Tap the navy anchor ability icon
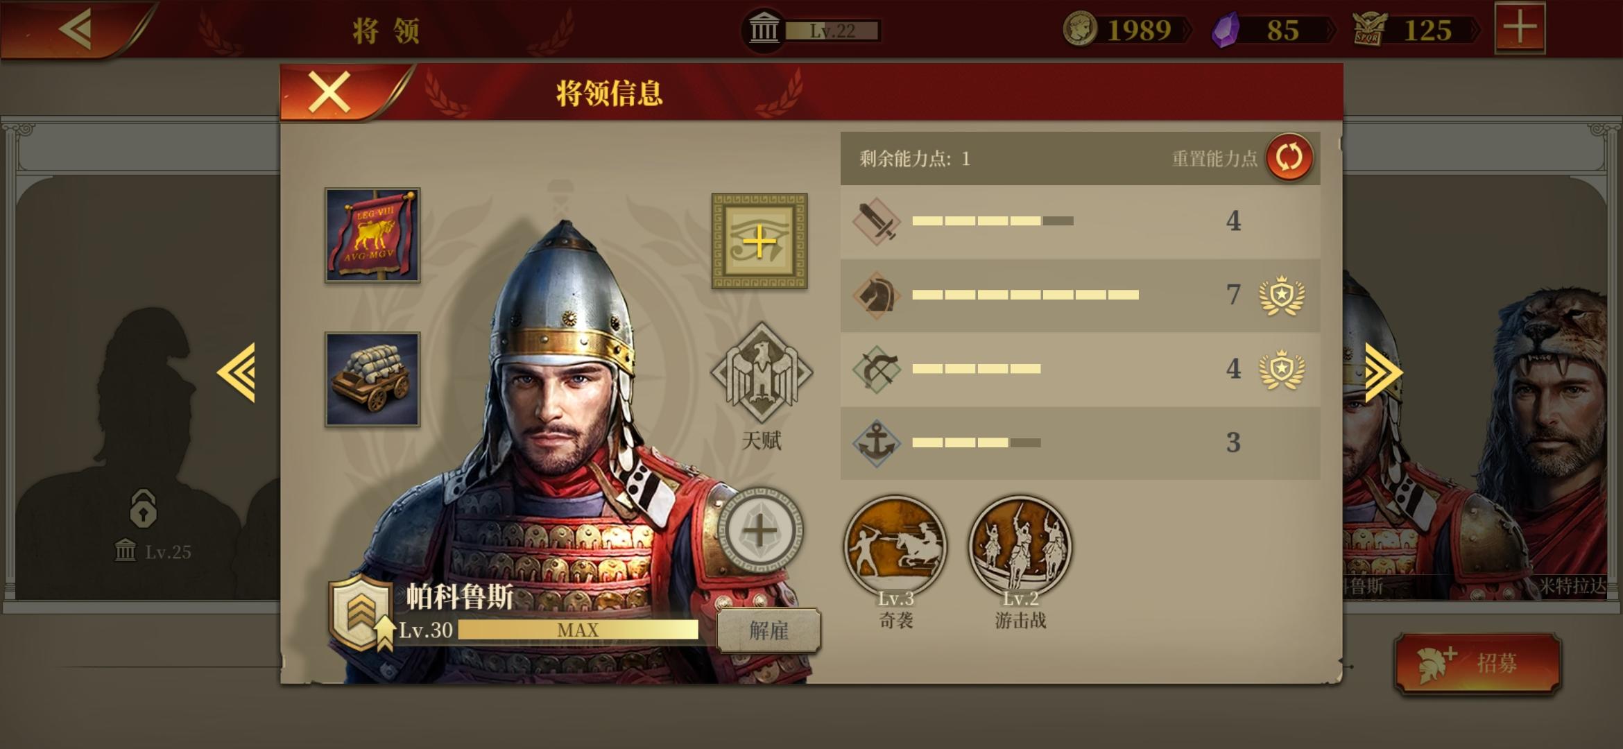Image resolution: width=1623 pixels, height=749 pixels. [x=876, y=443]
